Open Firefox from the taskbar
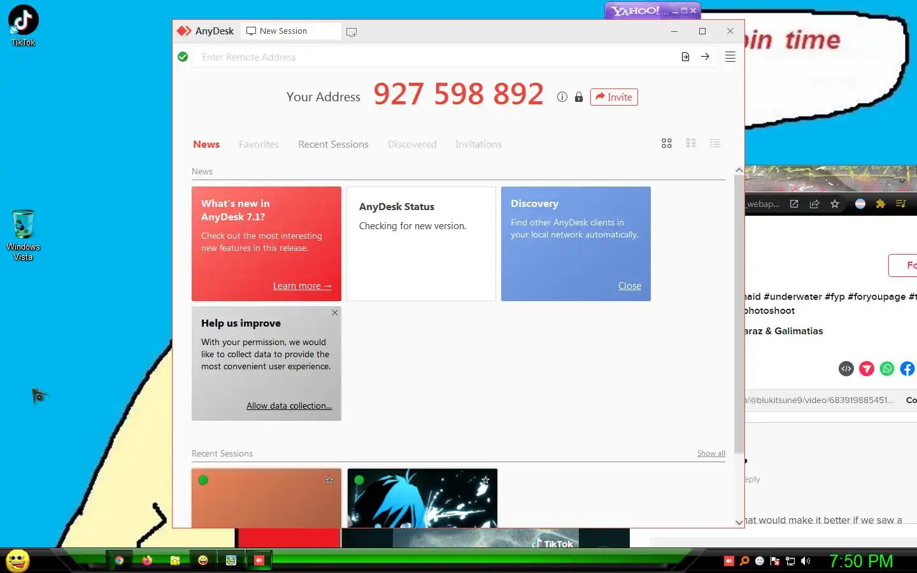The width and height of the screenshot is (917, 573). point(147,560)
